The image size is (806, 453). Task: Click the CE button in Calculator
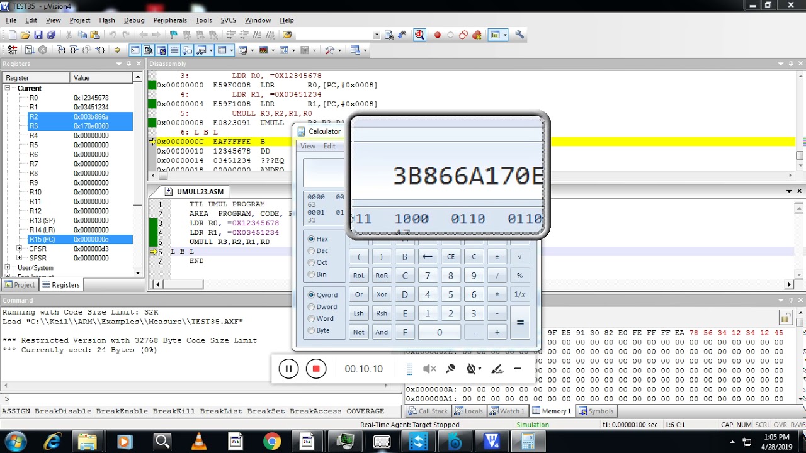point(451,257)
